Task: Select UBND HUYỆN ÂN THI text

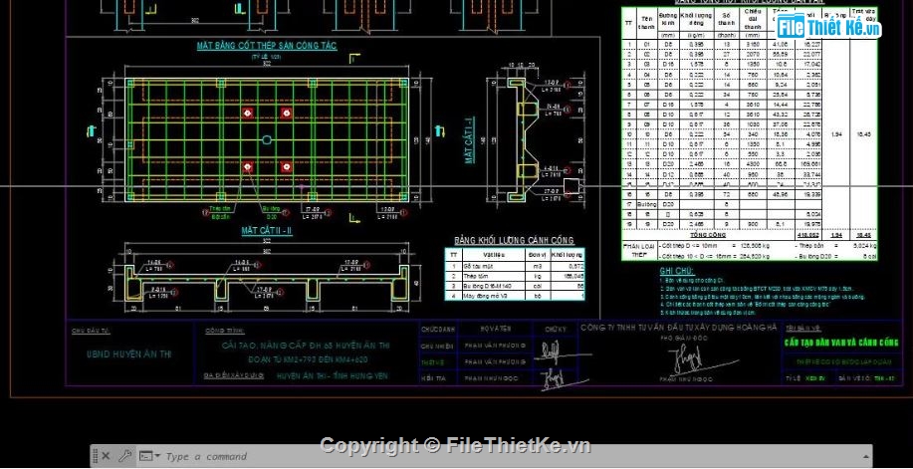Action: (x=129, y=354)
